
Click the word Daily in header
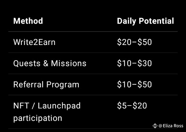tap(127, 21)
